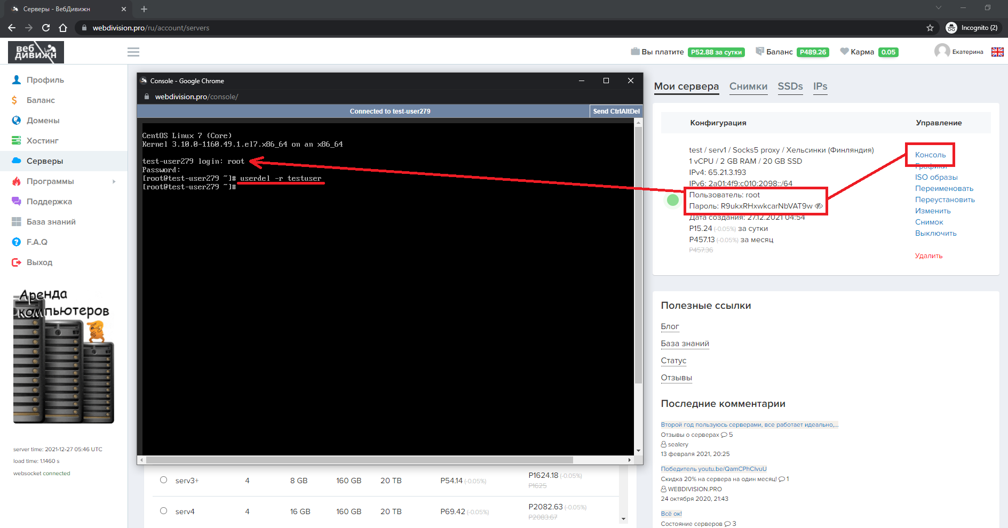This screenshot has width=1008, height=528.
Task: Click the console horizontal scrollbar
Action: [359, 460]
